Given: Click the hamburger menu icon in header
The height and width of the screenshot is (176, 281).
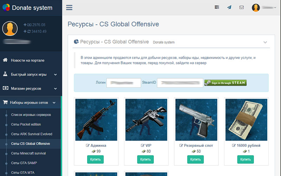Looking at the screenshot, I should (x=69, y=7).
